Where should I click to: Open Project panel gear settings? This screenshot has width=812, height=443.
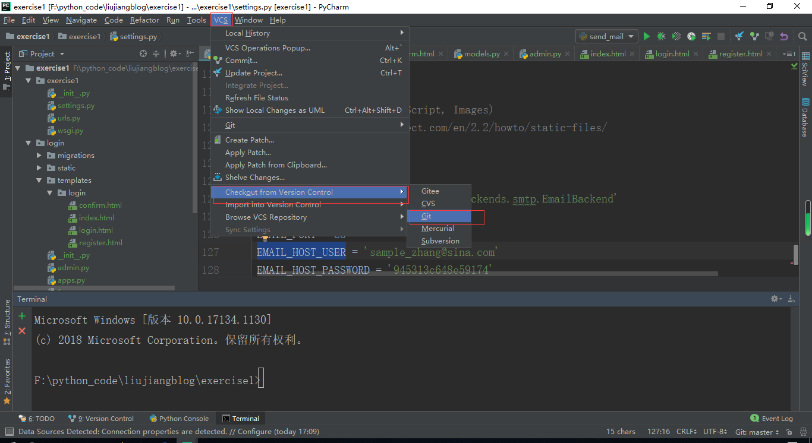point(175,53)
